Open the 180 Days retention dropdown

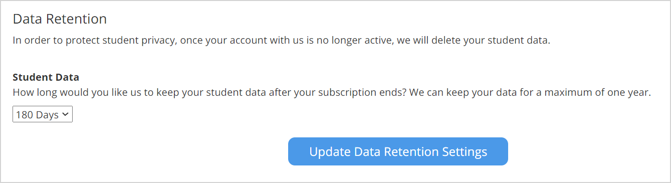pos(43,115)
